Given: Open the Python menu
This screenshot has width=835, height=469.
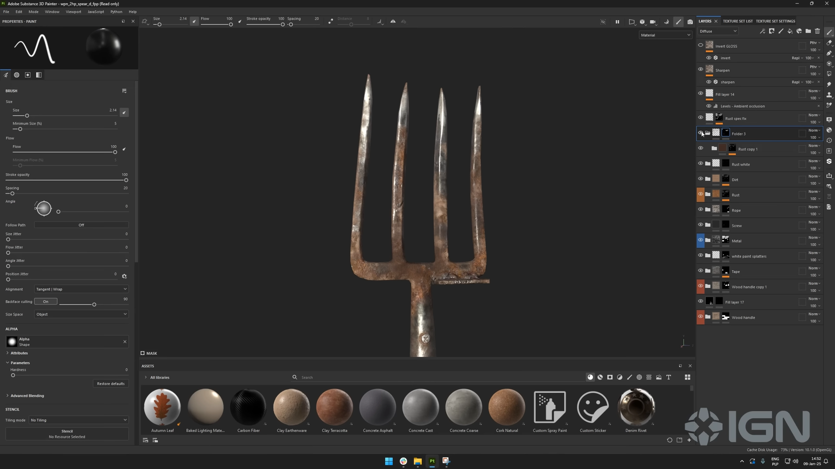Looking at the screenshot, I should [x=116, y=12].
